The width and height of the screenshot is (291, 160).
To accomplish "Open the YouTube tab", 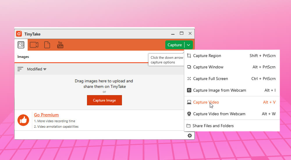I will point(60,45).
